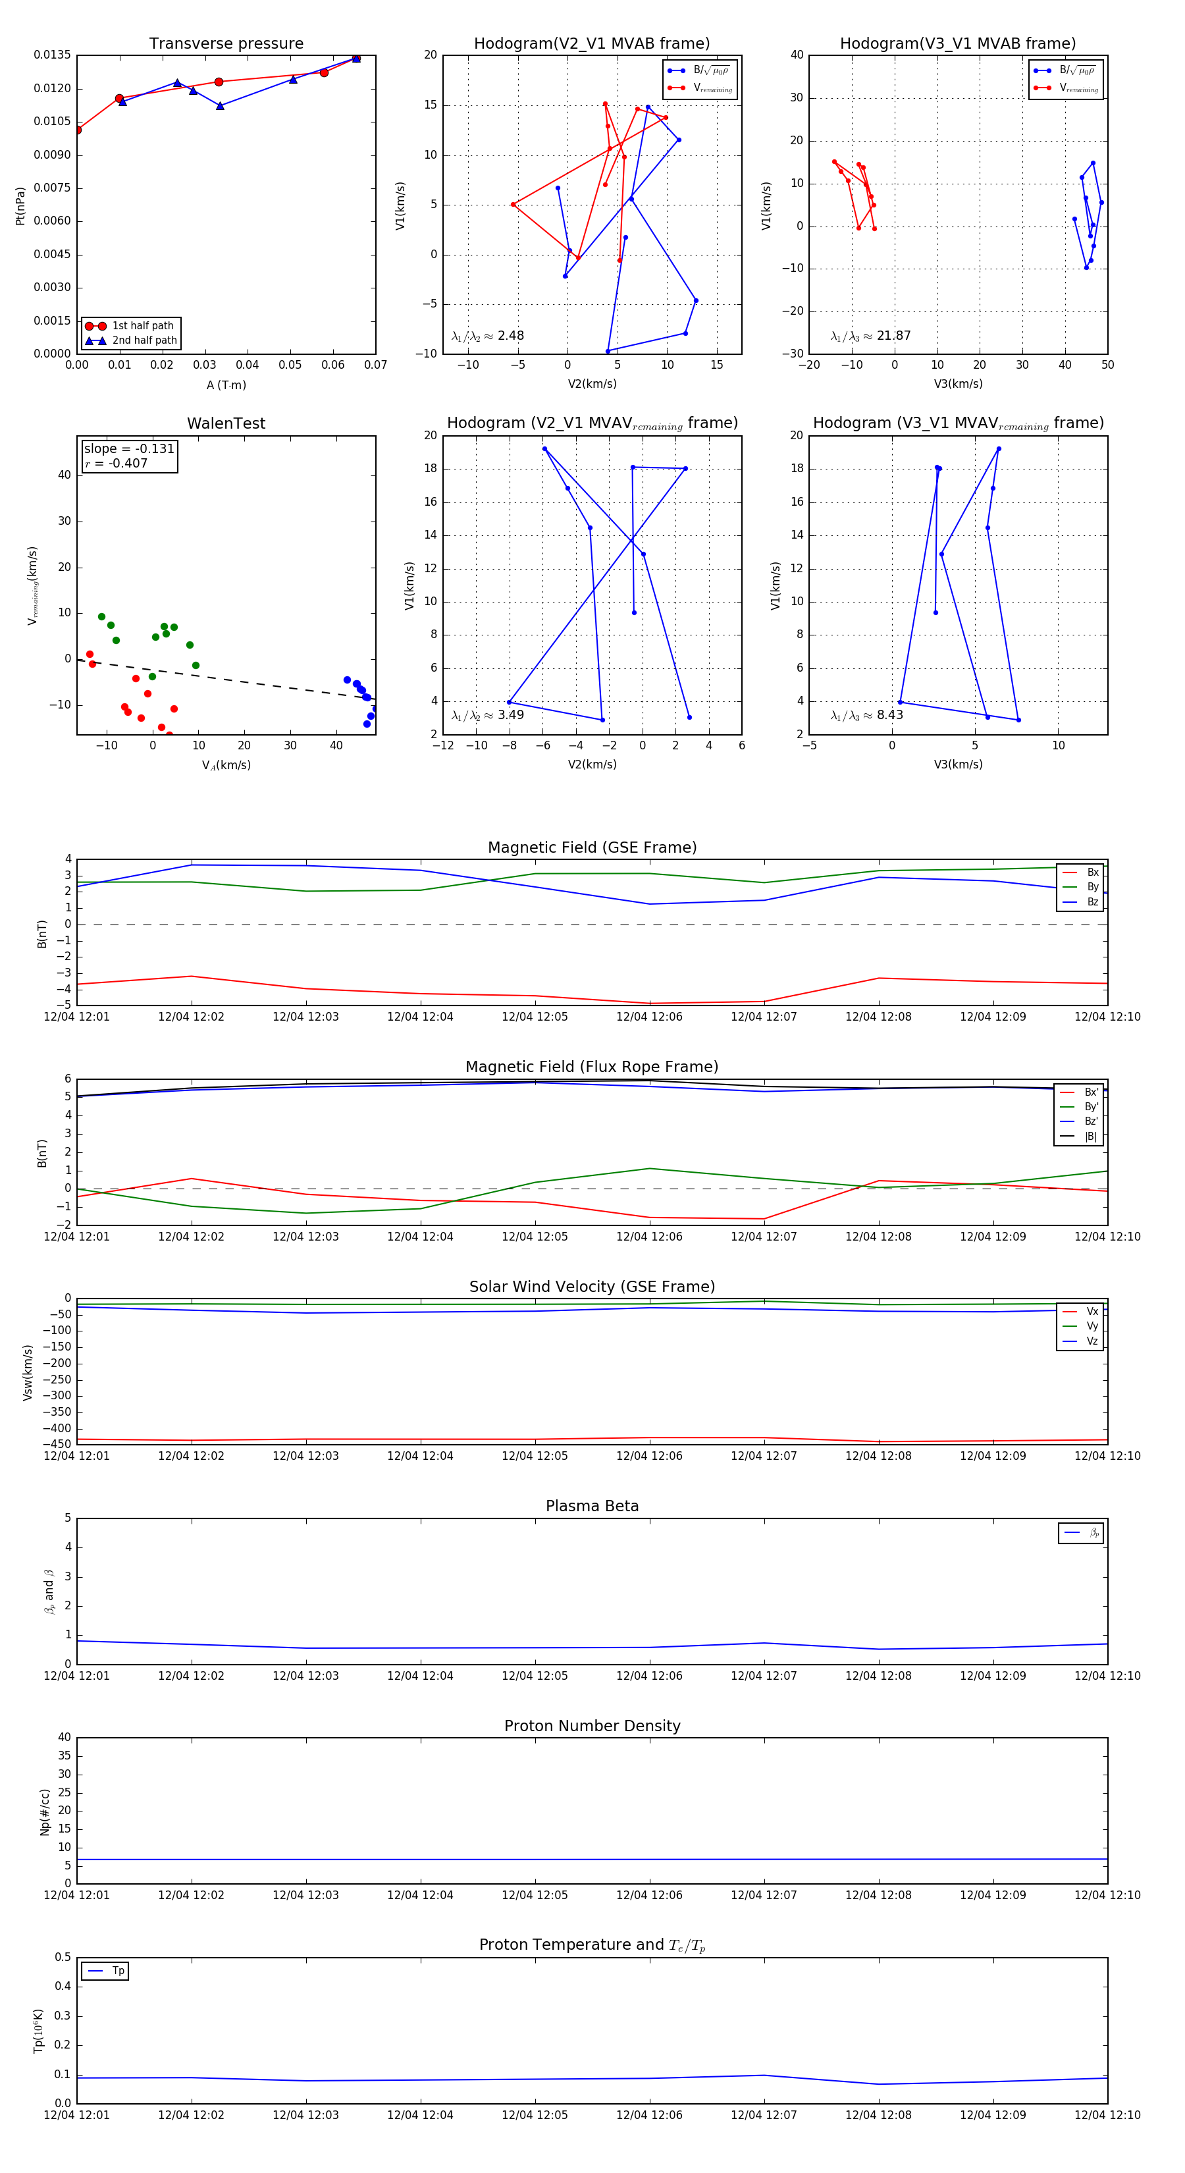Click the 'Magnetic Field (Flux Rope Frame)' title
Viewport: 1185px width, 2173px height.
pos(592,1067)
